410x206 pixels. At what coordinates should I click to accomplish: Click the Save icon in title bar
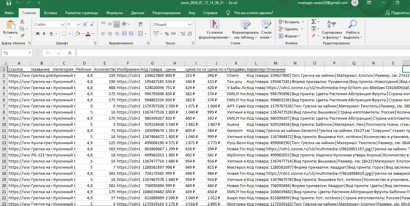(9, 3)
